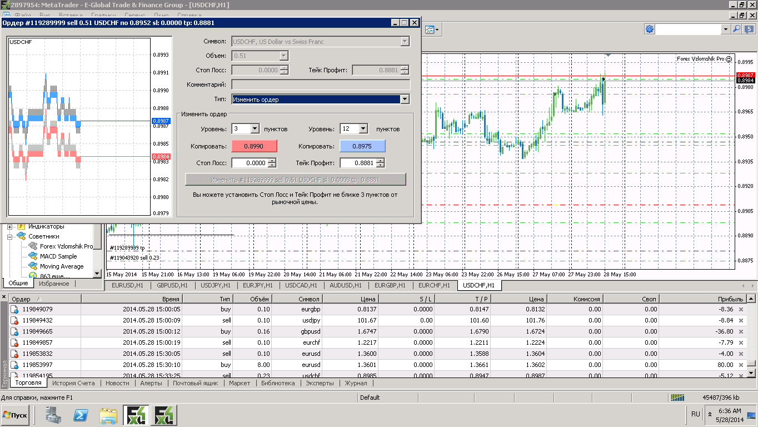Click trade list scrollbar down arrow
The width and height of the screenshot is (758, 427).
[x=751, y=373]
